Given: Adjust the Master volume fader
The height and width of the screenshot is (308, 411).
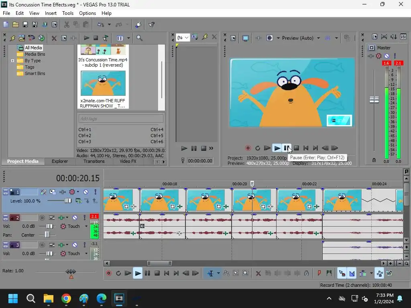Looking at the screenshot, I should pyautogui.click(x=374, y=99).
